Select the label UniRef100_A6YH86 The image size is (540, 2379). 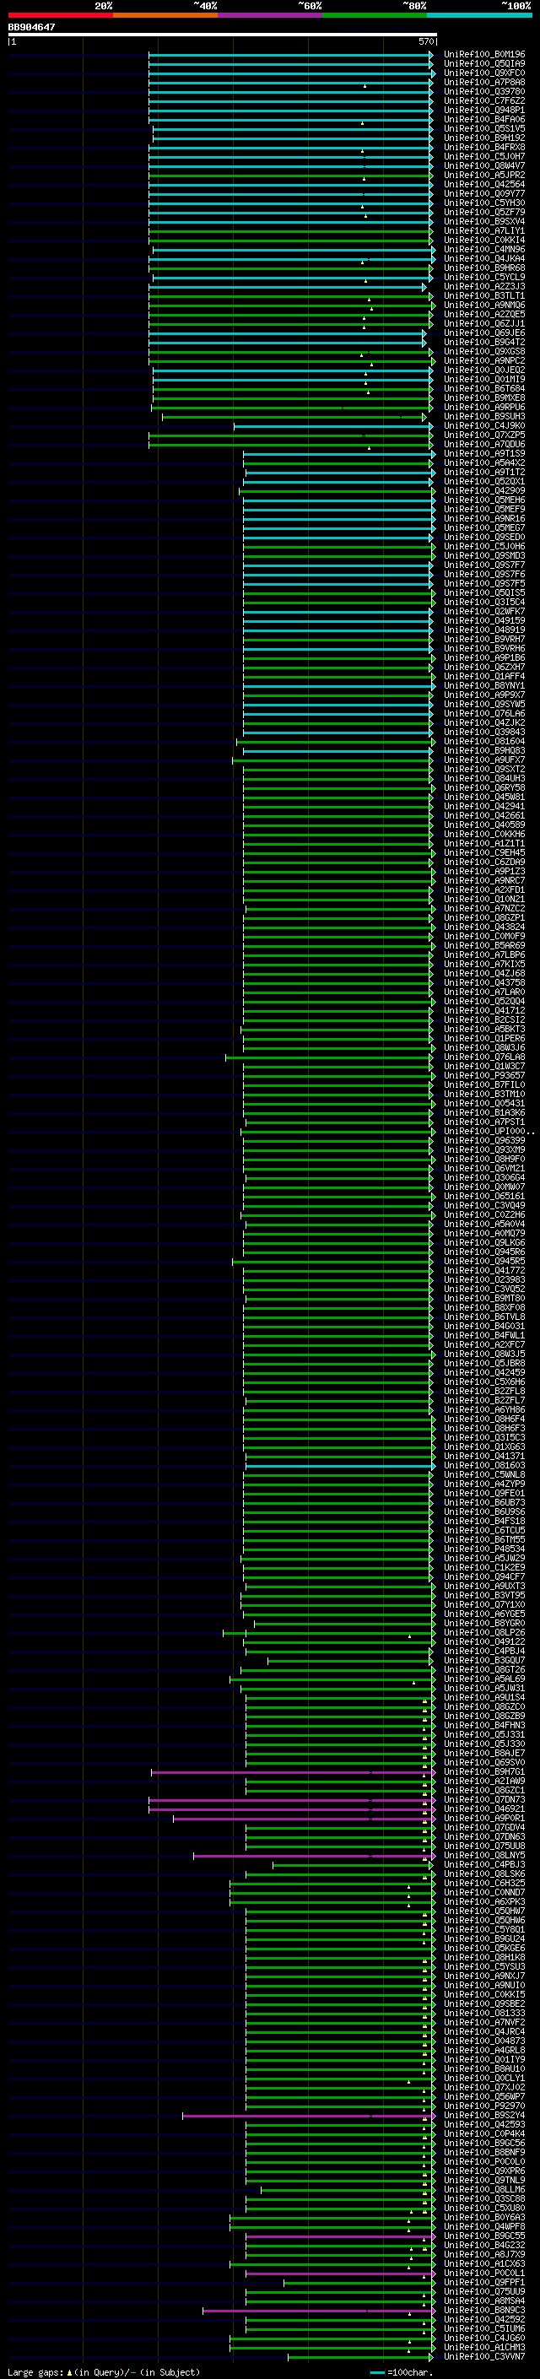pos(484,1409)
